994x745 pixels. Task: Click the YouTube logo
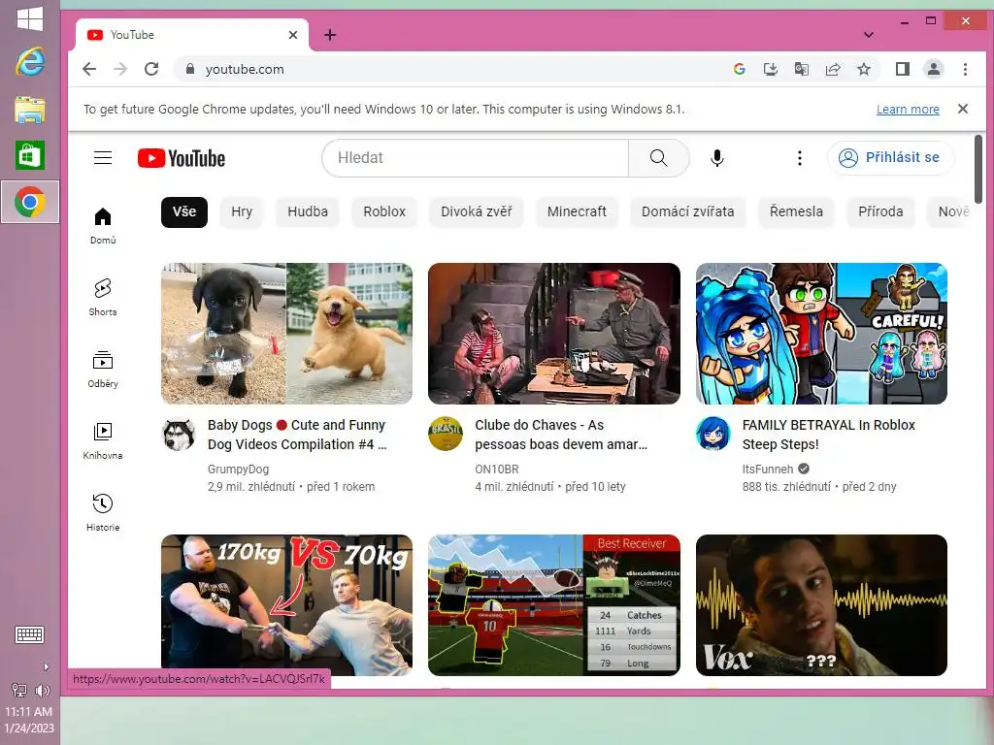pos(182,158)
